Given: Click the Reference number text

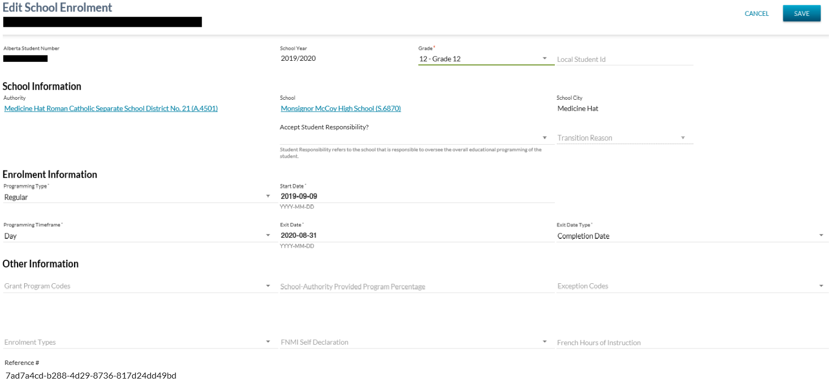Looking at the screenshot, I should [90, 375].
